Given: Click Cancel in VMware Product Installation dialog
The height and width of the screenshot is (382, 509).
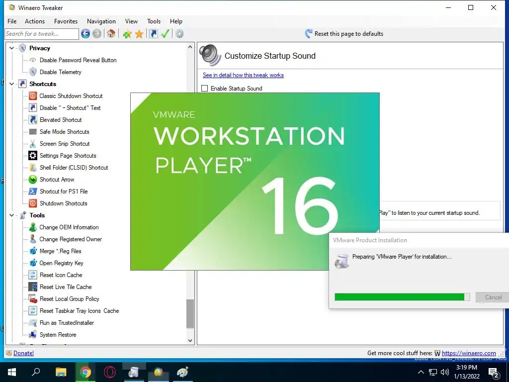Looking at the screenshot, I should click(493, 297).
